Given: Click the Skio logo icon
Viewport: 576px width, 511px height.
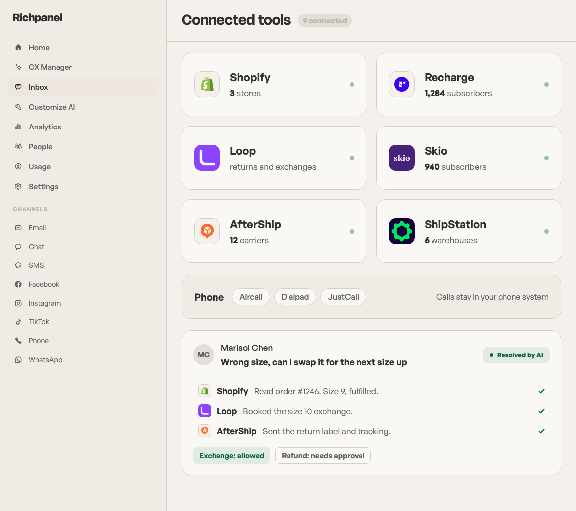Looking at the screenshot, I should click(402, 158).
